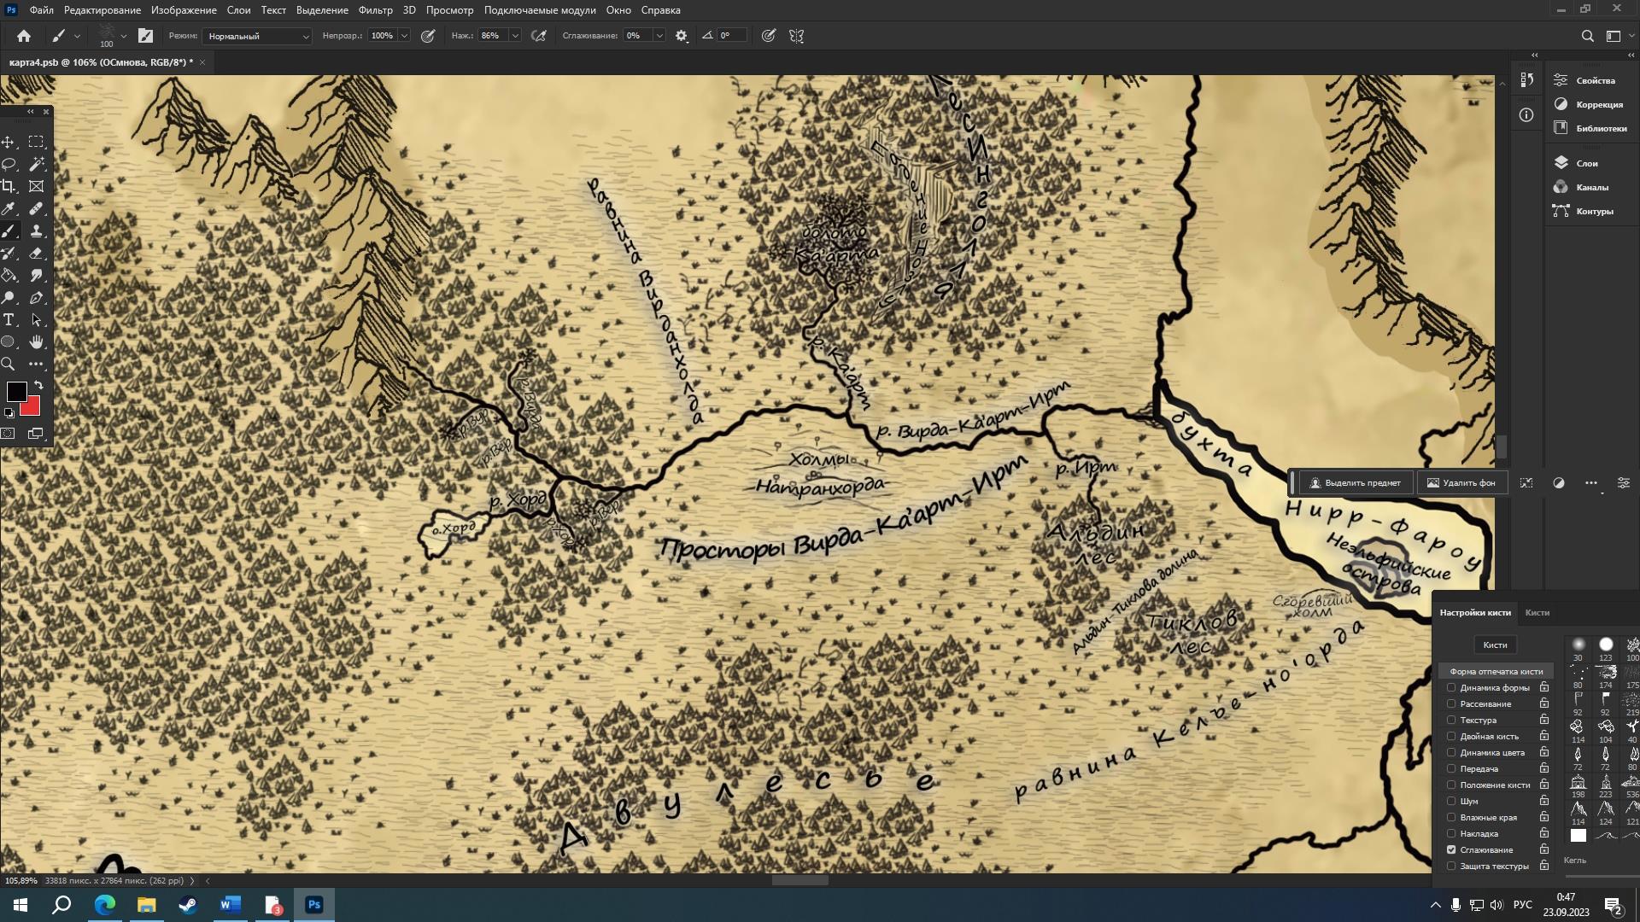
Task: Select the Move tool
Action: [9, 142]
